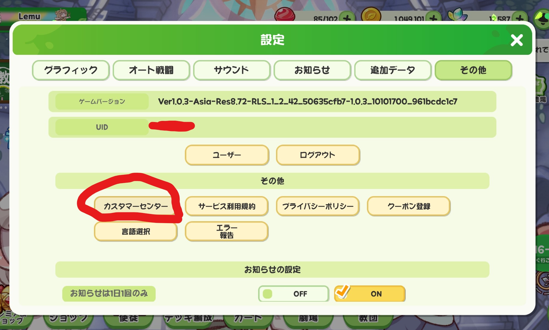Switch to the グラフィック tab

point(71,70)
